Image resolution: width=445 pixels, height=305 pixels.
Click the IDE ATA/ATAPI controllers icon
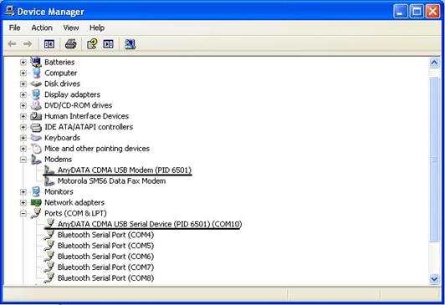click(36, 127)
